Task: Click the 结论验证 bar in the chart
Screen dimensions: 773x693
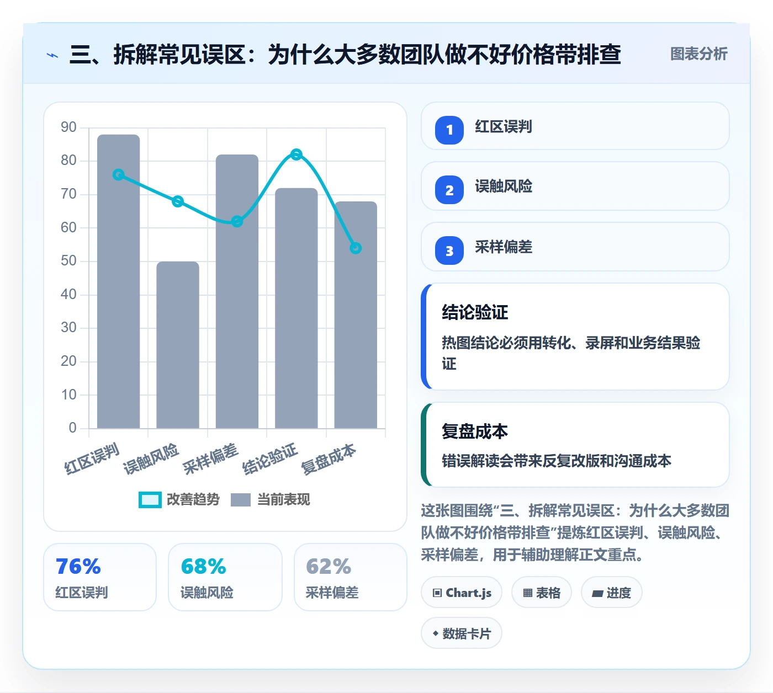Action: pos(297,308)
